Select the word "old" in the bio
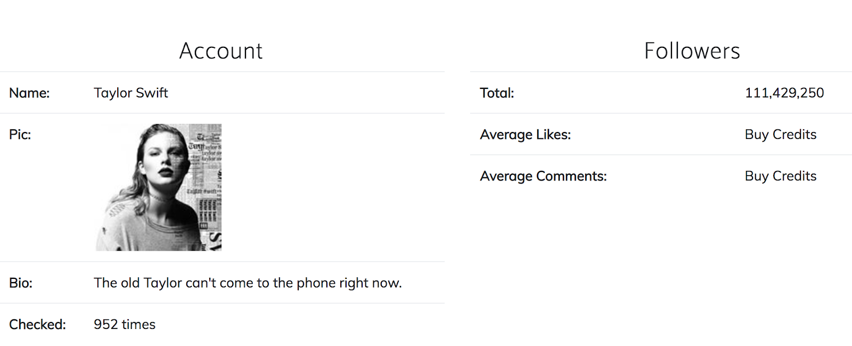Screen dimensions: 852x346 pos(129,283)
